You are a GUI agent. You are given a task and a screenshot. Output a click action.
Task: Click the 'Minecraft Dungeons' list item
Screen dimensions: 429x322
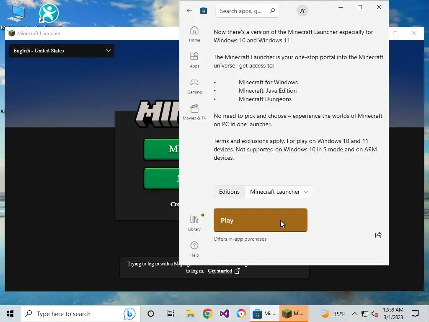[265, 99]
